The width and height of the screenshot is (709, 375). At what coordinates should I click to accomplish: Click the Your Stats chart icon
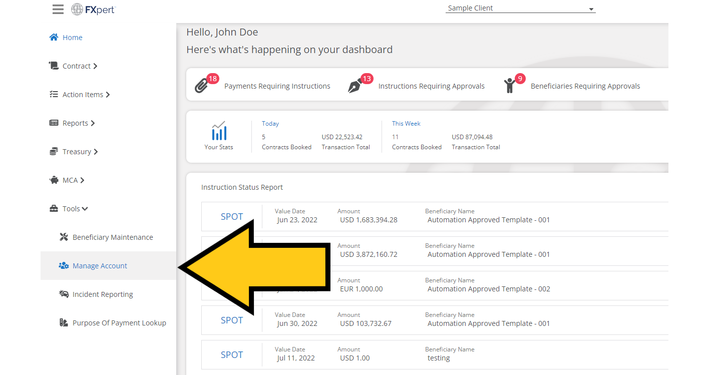click(x=219, y=131)
